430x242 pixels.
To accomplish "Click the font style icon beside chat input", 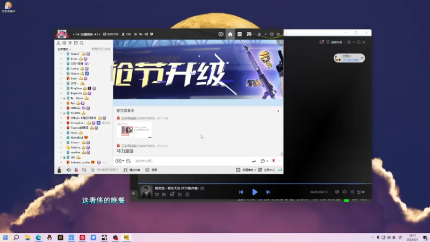I will coord(128,161).
